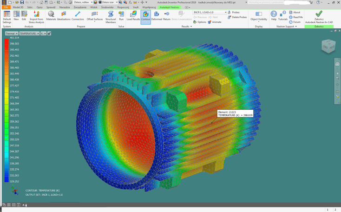Click the ViewCube in the viewport
341x212 pixels.
click(x=328, y=46)
